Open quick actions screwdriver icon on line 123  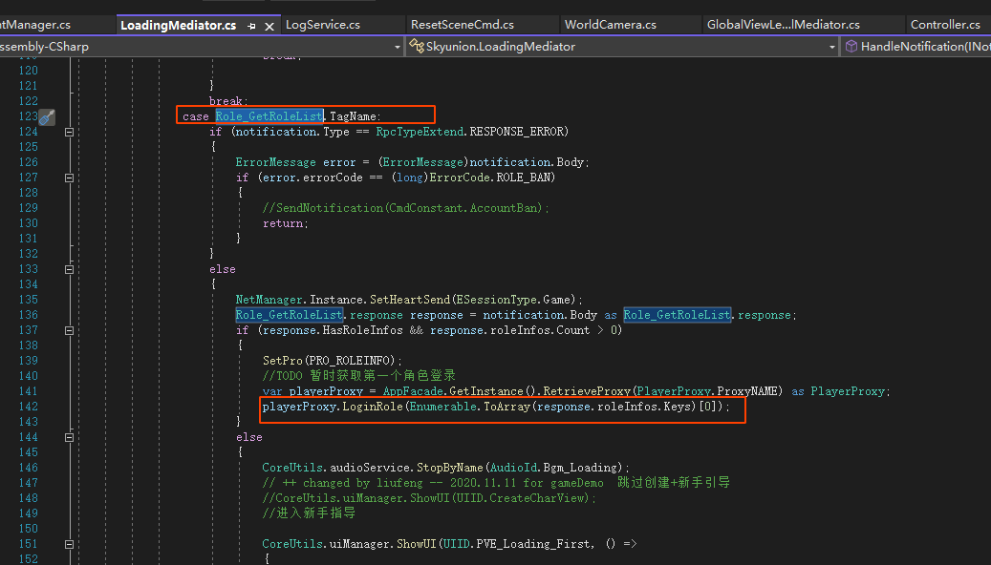coord(47,116)
